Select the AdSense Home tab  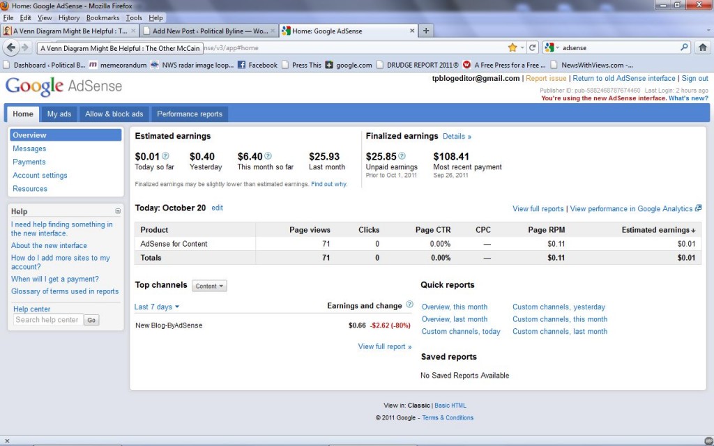click(23, 114)
